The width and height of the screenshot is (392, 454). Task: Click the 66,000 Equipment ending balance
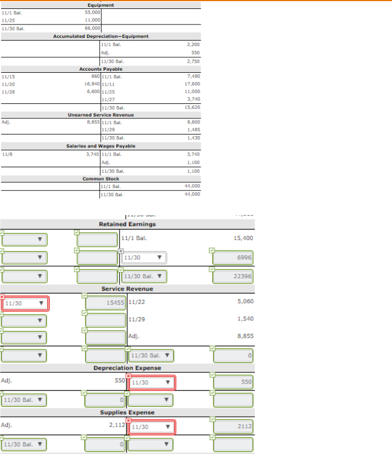tap(92, 28)
